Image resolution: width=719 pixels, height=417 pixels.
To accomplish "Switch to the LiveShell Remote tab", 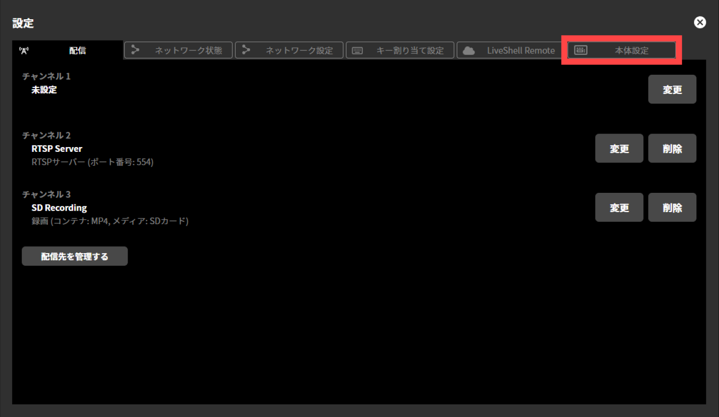I will 510,50.
